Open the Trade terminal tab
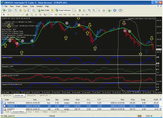 (x=7, y=112)
